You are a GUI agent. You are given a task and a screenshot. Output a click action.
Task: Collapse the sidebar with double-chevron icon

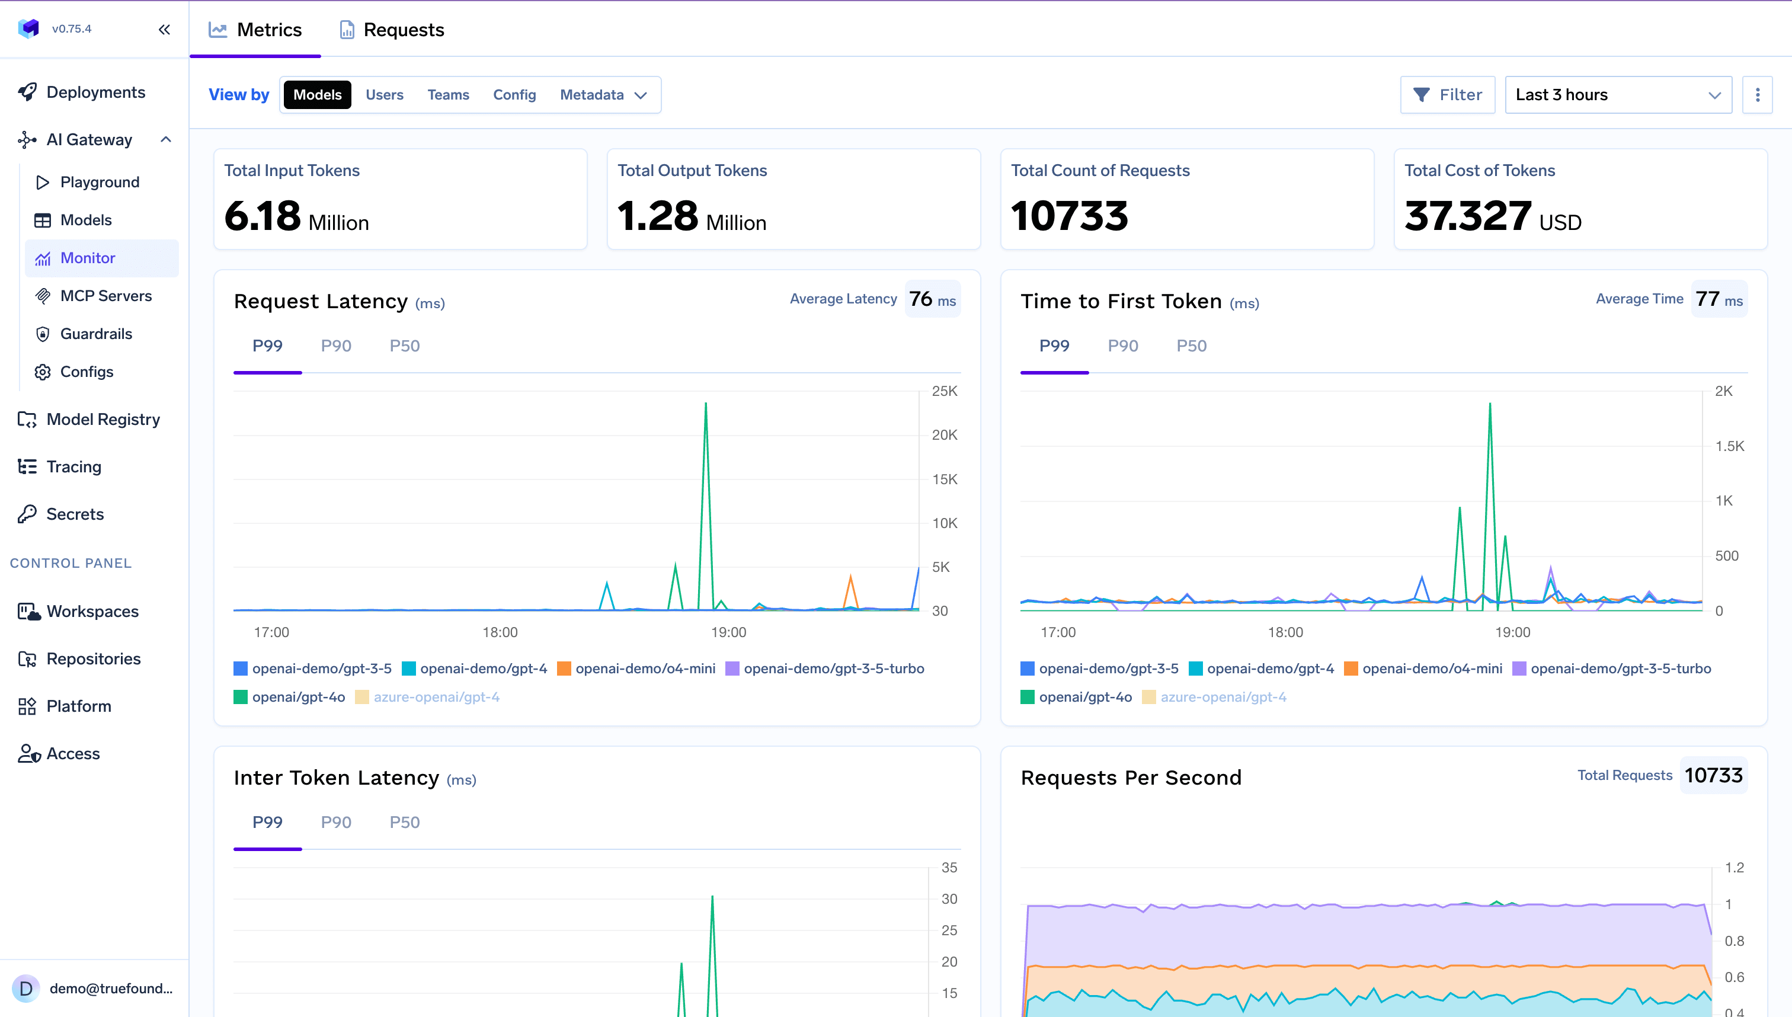tap(164, 30)
